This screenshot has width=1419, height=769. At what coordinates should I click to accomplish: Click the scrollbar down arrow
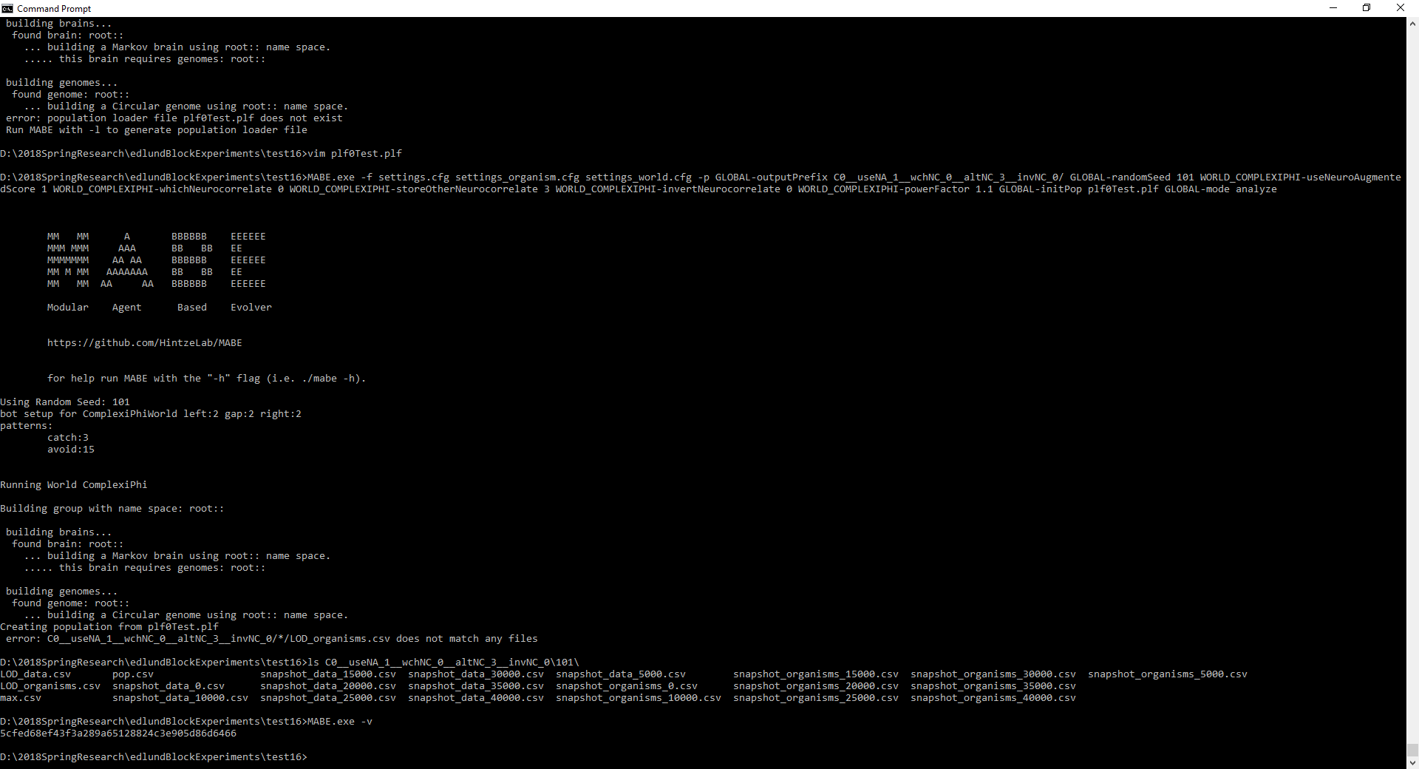[x=1412, y=762]
